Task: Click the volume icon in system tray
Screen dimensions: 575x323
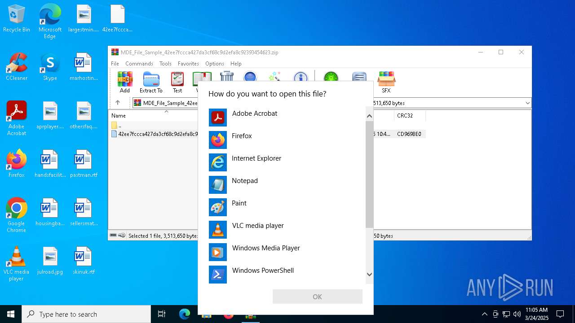Action: coord(517,314)
